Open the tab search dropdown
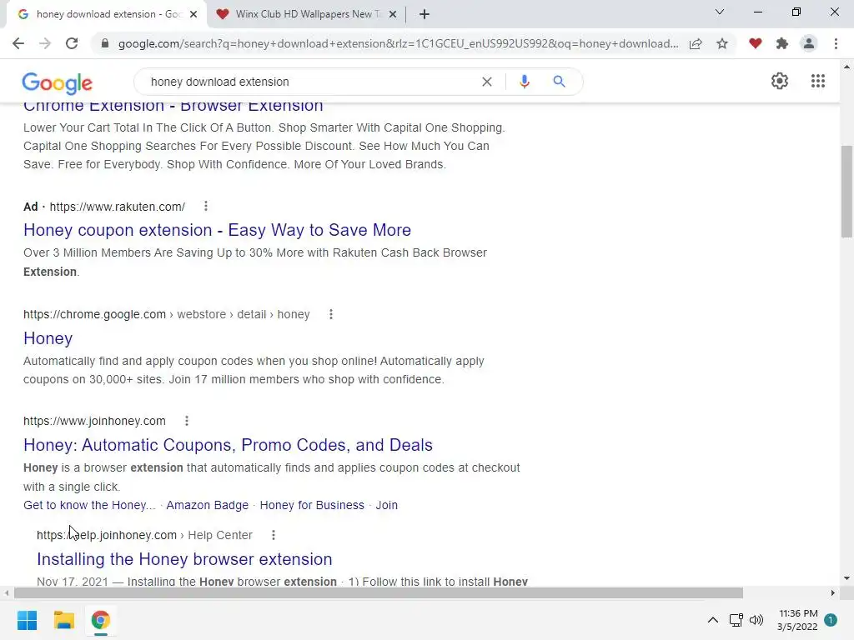The image size is (854, 640). pos(720,12)
